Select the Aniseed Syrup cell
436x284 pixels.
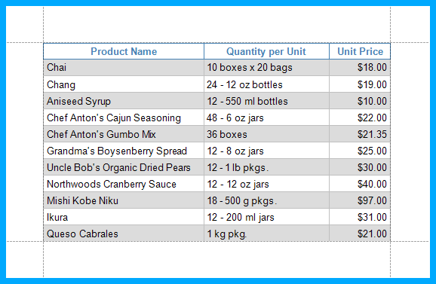click(124, 101)
